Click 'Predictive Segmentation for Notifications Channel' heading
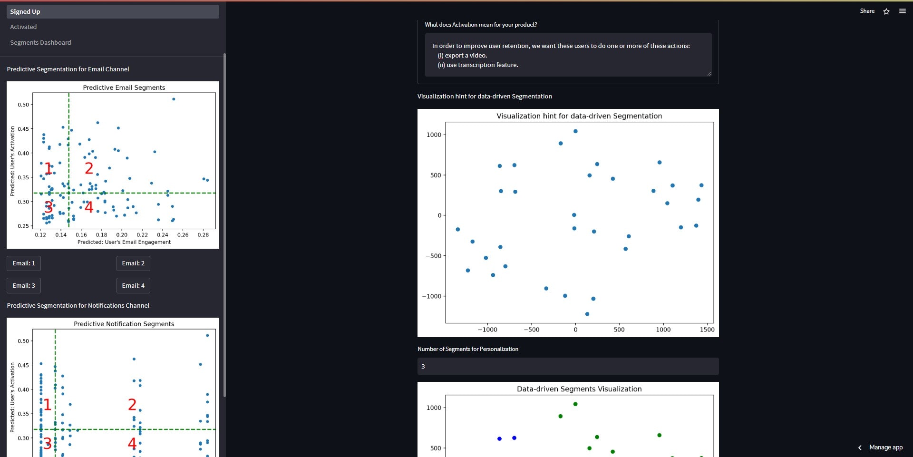The image size is (913, 457). pos(78,306)
